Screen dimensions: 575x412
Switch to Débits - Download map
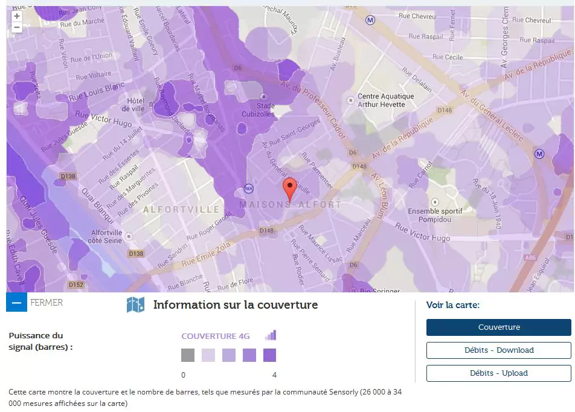pyautogui.click(x=498, y=350)
